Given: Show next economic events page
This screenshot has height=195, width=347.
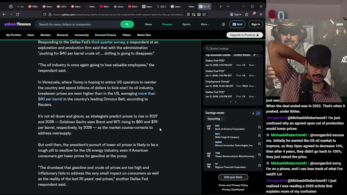Looking at the screenshot, I should click(x=236, y=102).
